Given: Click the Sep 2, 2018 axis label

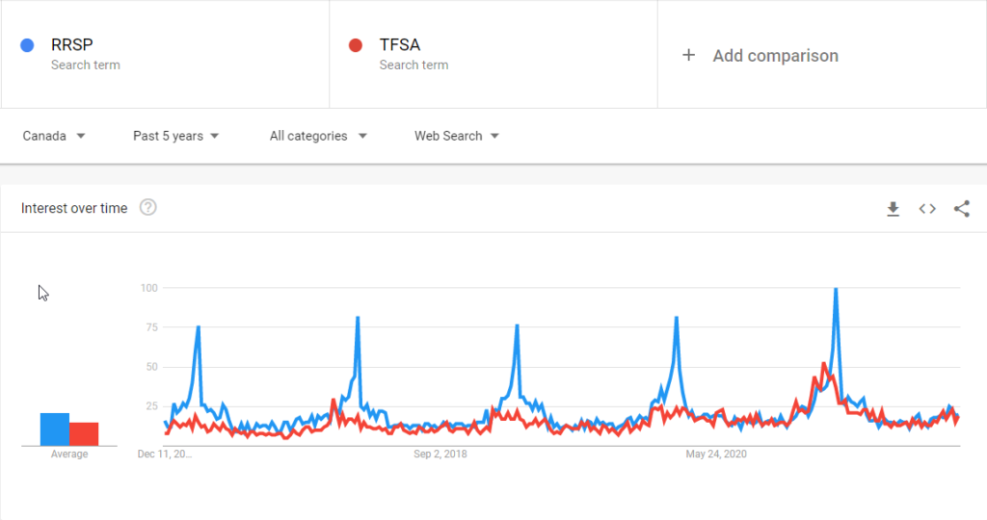Looking at the screenshot, I should 440,454.
